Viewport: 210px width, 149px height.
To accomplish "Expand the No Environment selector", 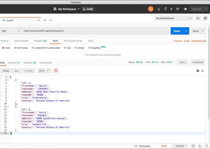I will 174,18.
